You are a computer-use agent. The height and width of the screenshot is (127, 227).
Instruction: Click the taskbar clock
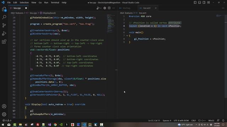click(217, 125)
